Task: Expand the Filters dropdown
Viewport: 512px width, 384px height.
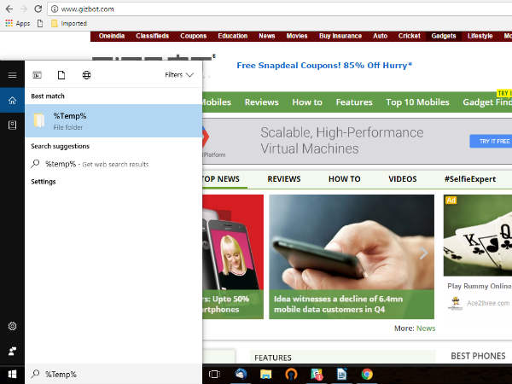Action: click(x=179, y=75)
